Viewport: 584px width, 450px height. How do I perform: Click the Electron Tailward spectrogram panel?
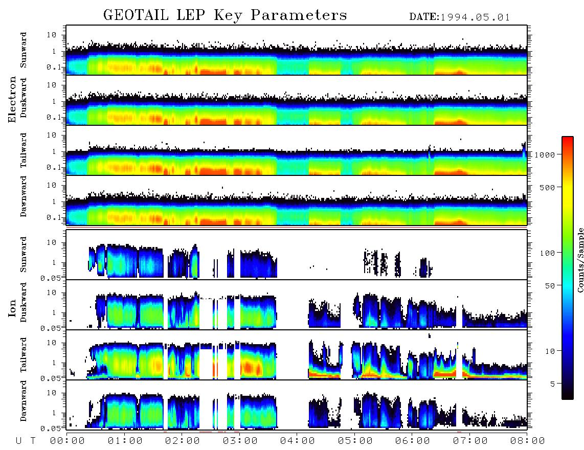[297, 150]
